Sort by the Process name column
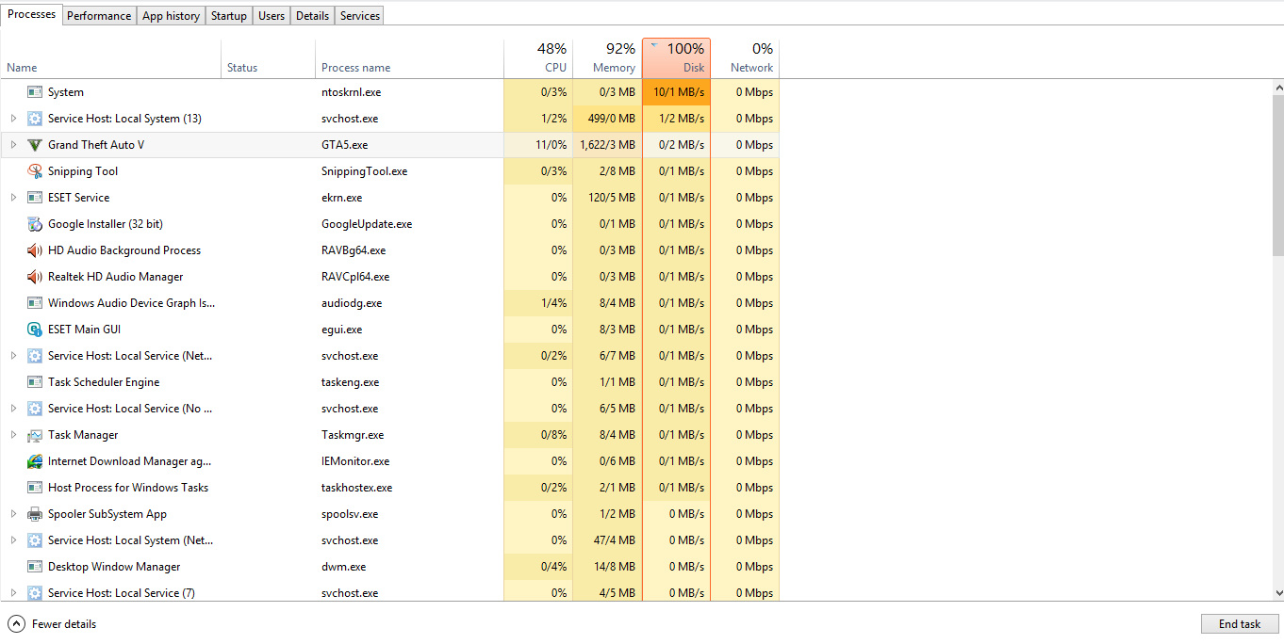Screen dimensions: 1284x644 (x=409, y=58)
